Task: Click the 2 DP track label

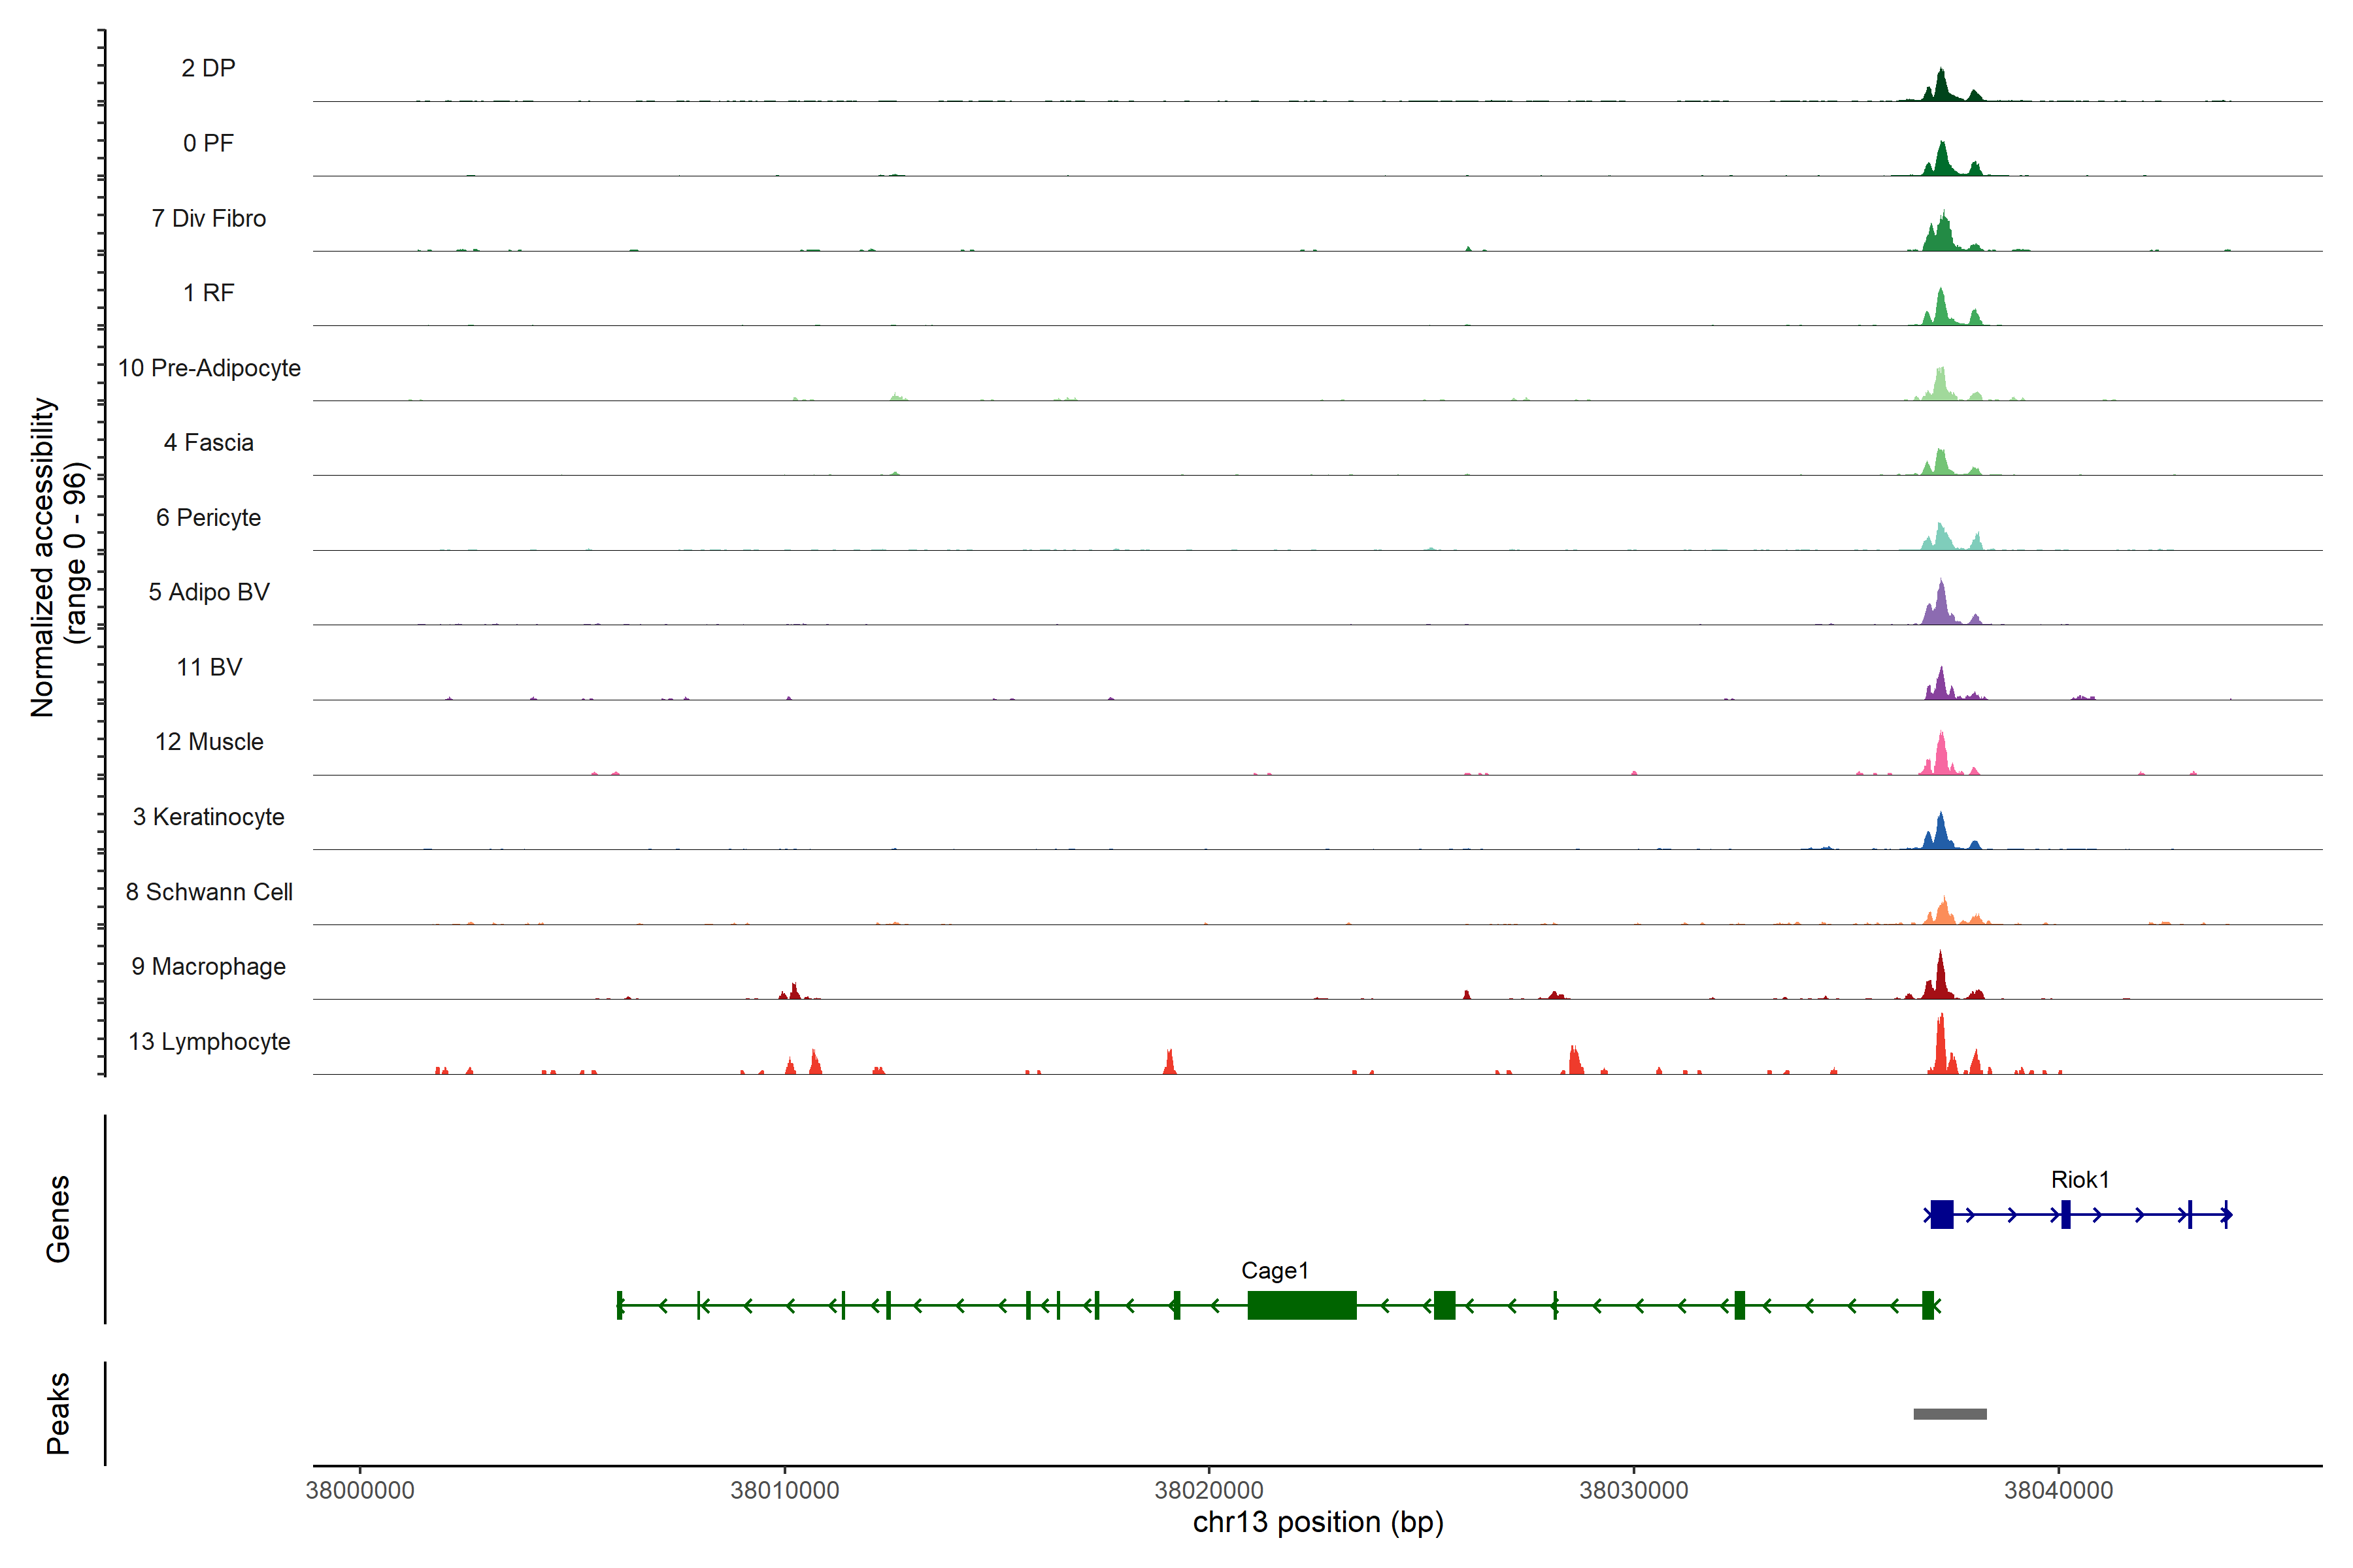Action: pos(208,68)
